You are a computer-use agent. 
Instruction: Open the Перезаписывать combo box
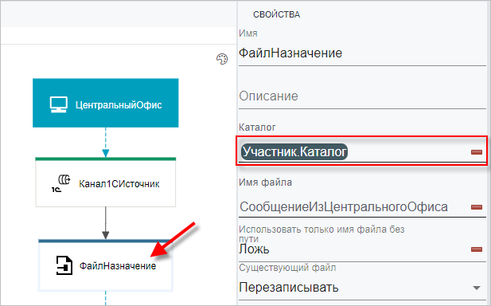point(362,287)
